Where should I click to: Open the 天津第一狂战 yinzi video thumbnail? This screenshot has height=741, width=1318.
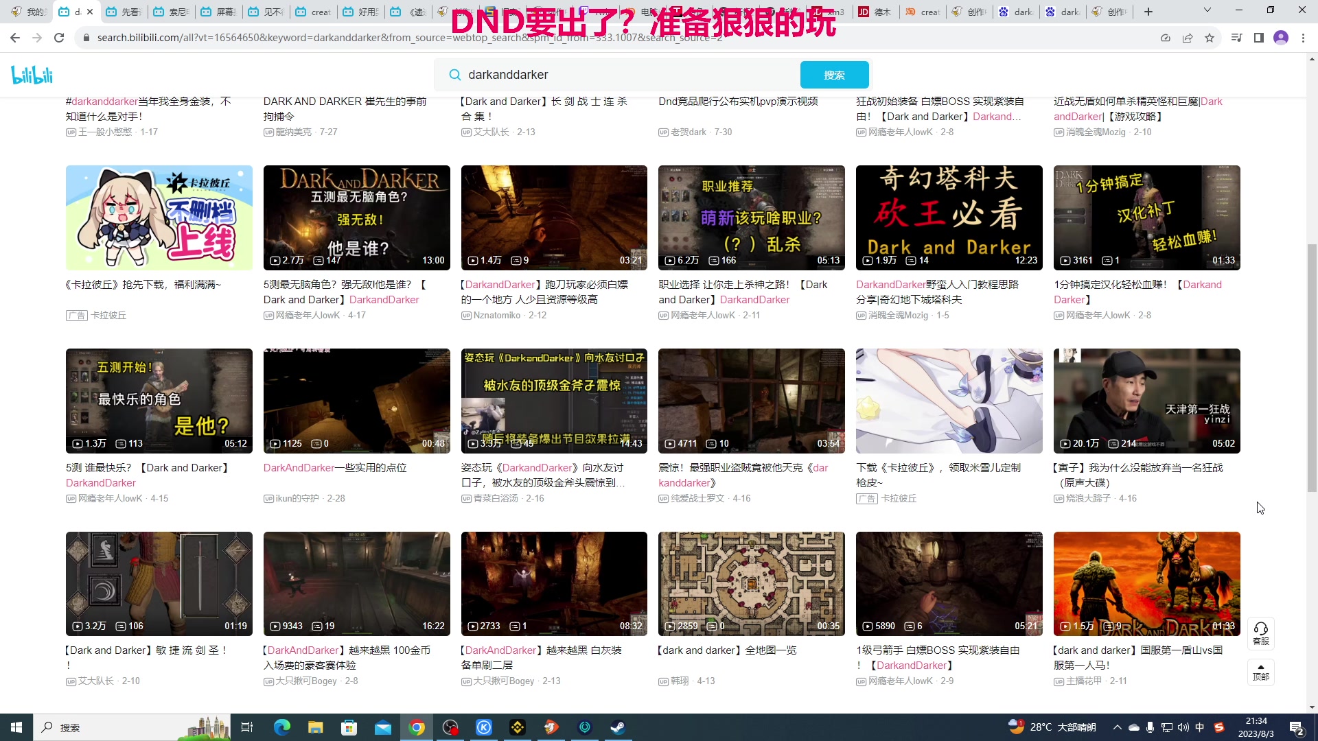pyautogui.click(x=1147, y=401)
